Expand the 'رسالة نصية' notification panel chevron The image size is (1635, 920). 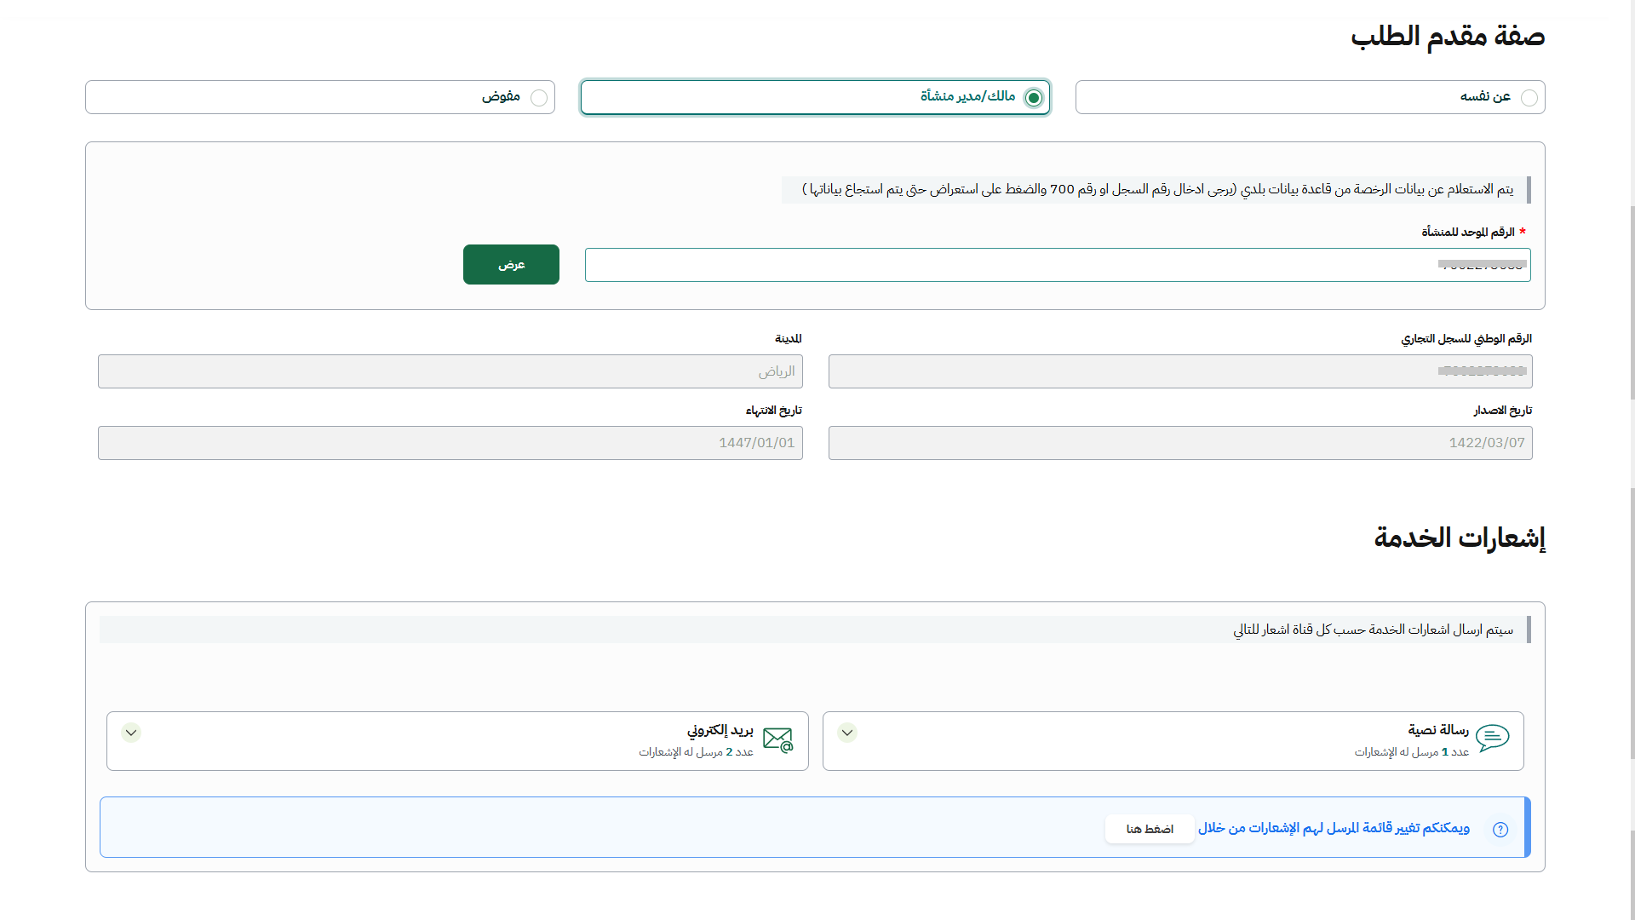(846, 733)
